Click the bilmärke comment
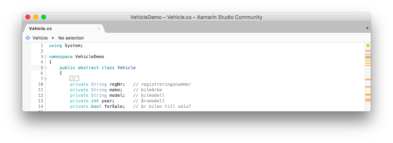Viewport: 393px width, 143px height. pos(148,90)
